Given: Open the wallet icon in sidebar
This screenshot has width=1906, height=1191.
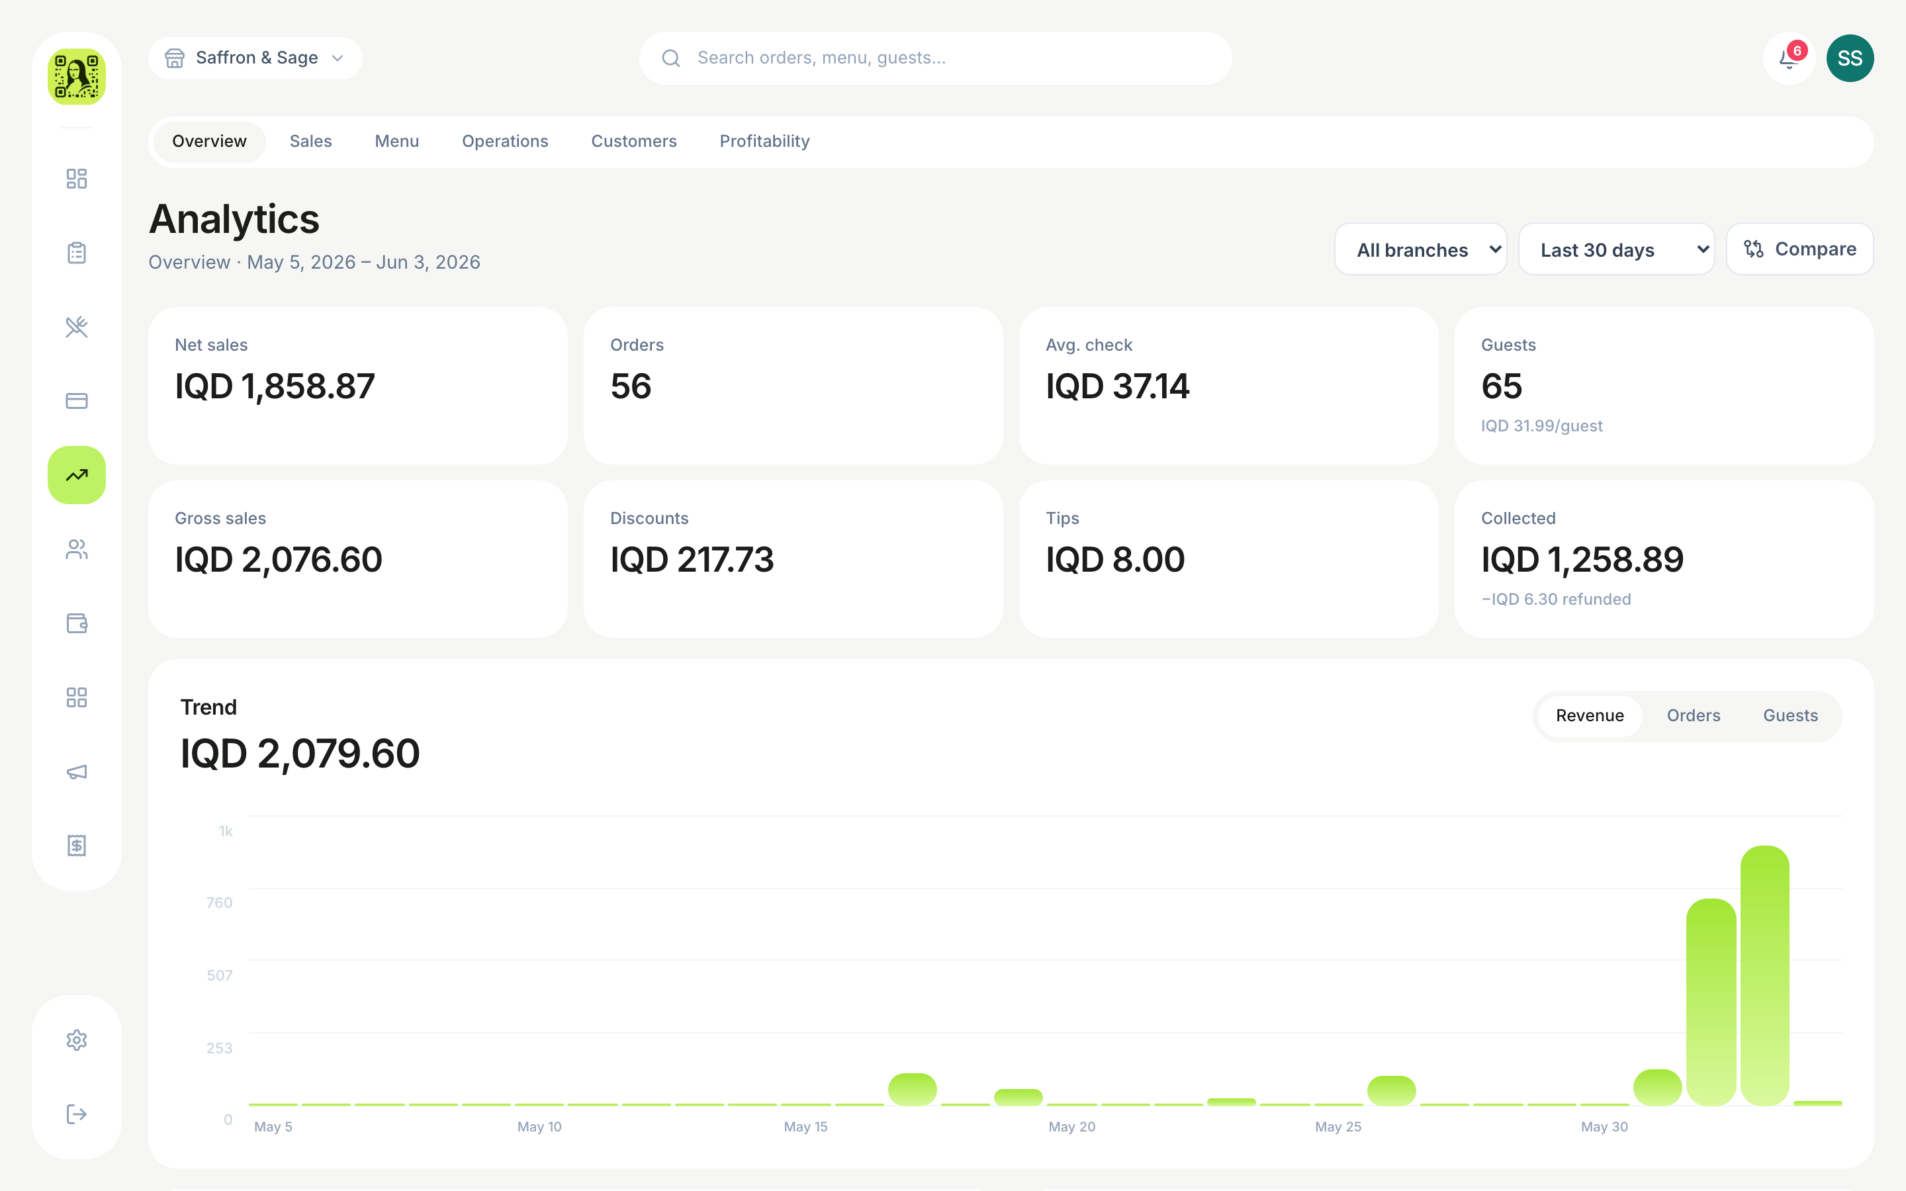Looking at the screenshot, I should pos(76,623).
